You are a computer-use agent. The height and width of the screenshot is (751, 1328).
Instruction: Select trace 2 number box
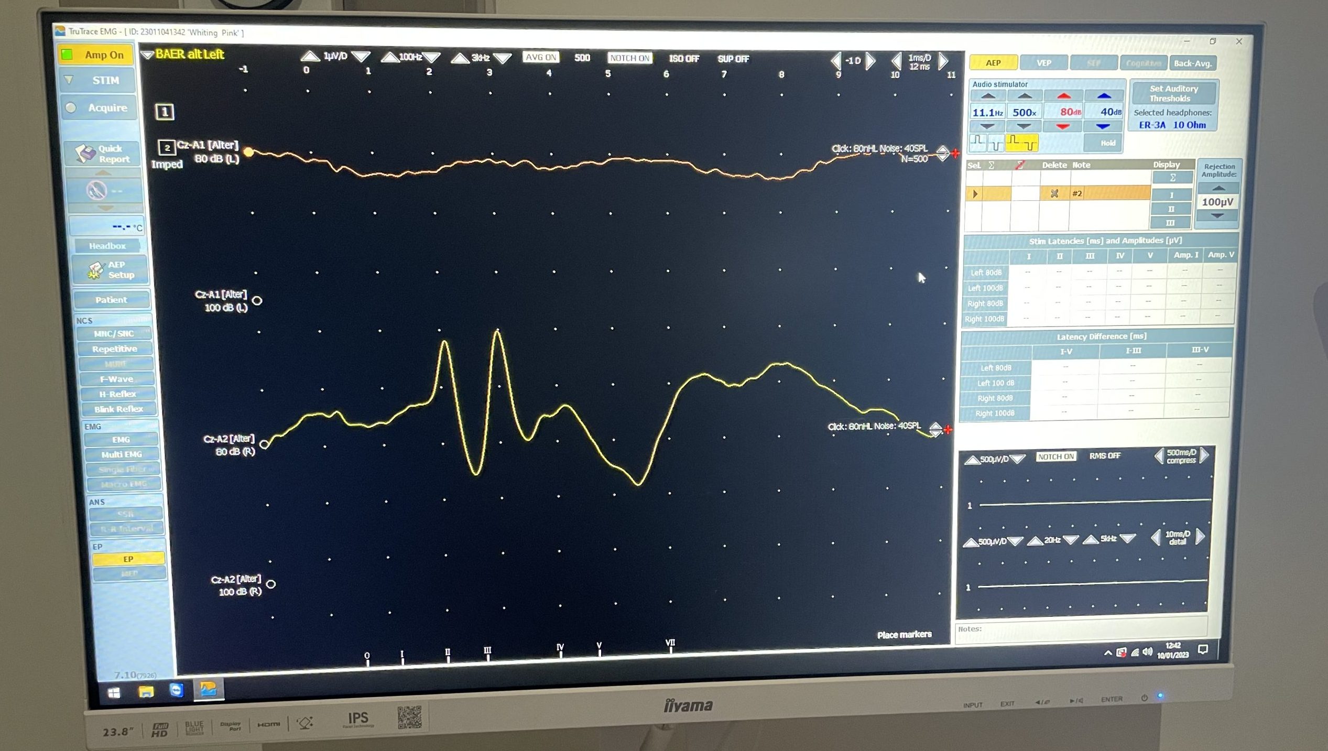pyautogui.click(x=167, y=148)
